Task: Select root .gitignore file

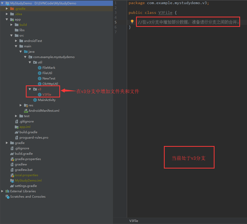Action: tap(22, 148)
